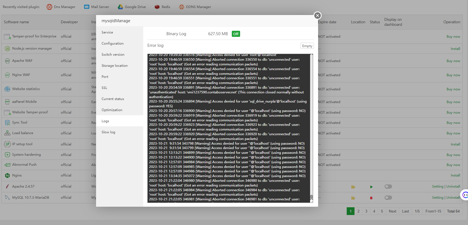Click the Tamper-proof for Enterprise icon

pos(7,37)
